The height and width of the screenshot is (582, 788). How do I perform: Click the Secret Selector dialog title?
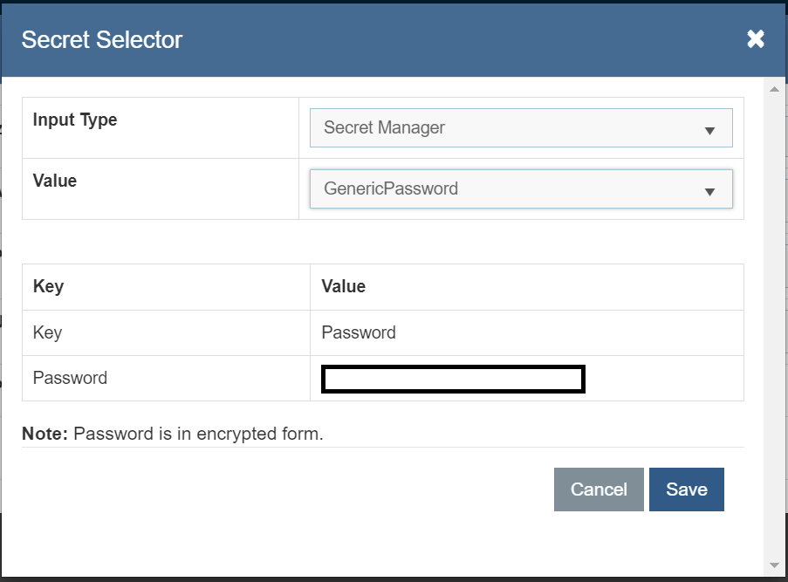102,39
